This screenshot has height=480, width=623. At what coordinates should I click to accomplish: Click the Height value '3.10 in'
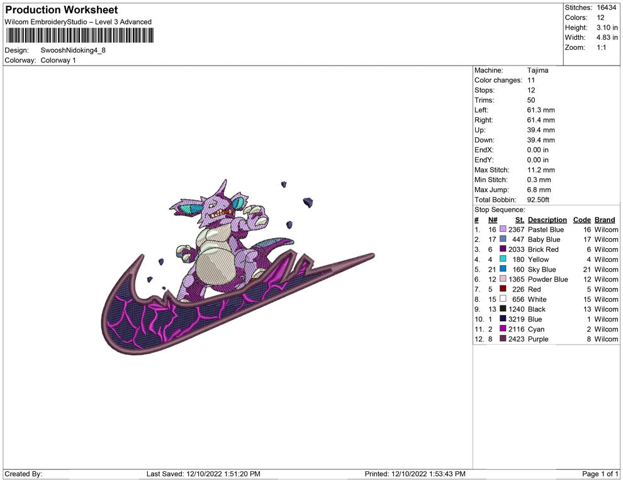607,28
